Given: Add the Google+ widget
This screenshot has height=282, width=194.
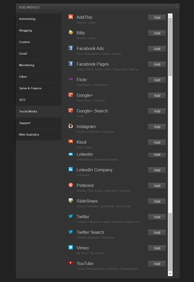Looking at the screenshot, I should tap(157, 96).
